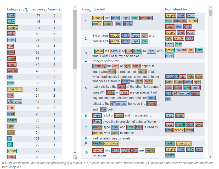The width and height of the screenshot is (219, 169).
Task: Click the Variants column resize handle
Action: 61,11
